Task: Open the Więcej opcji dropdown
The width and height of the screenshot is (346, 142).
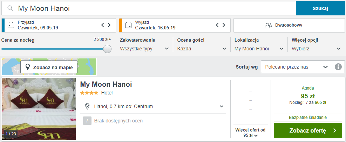Action: click(x=317, y=49)
